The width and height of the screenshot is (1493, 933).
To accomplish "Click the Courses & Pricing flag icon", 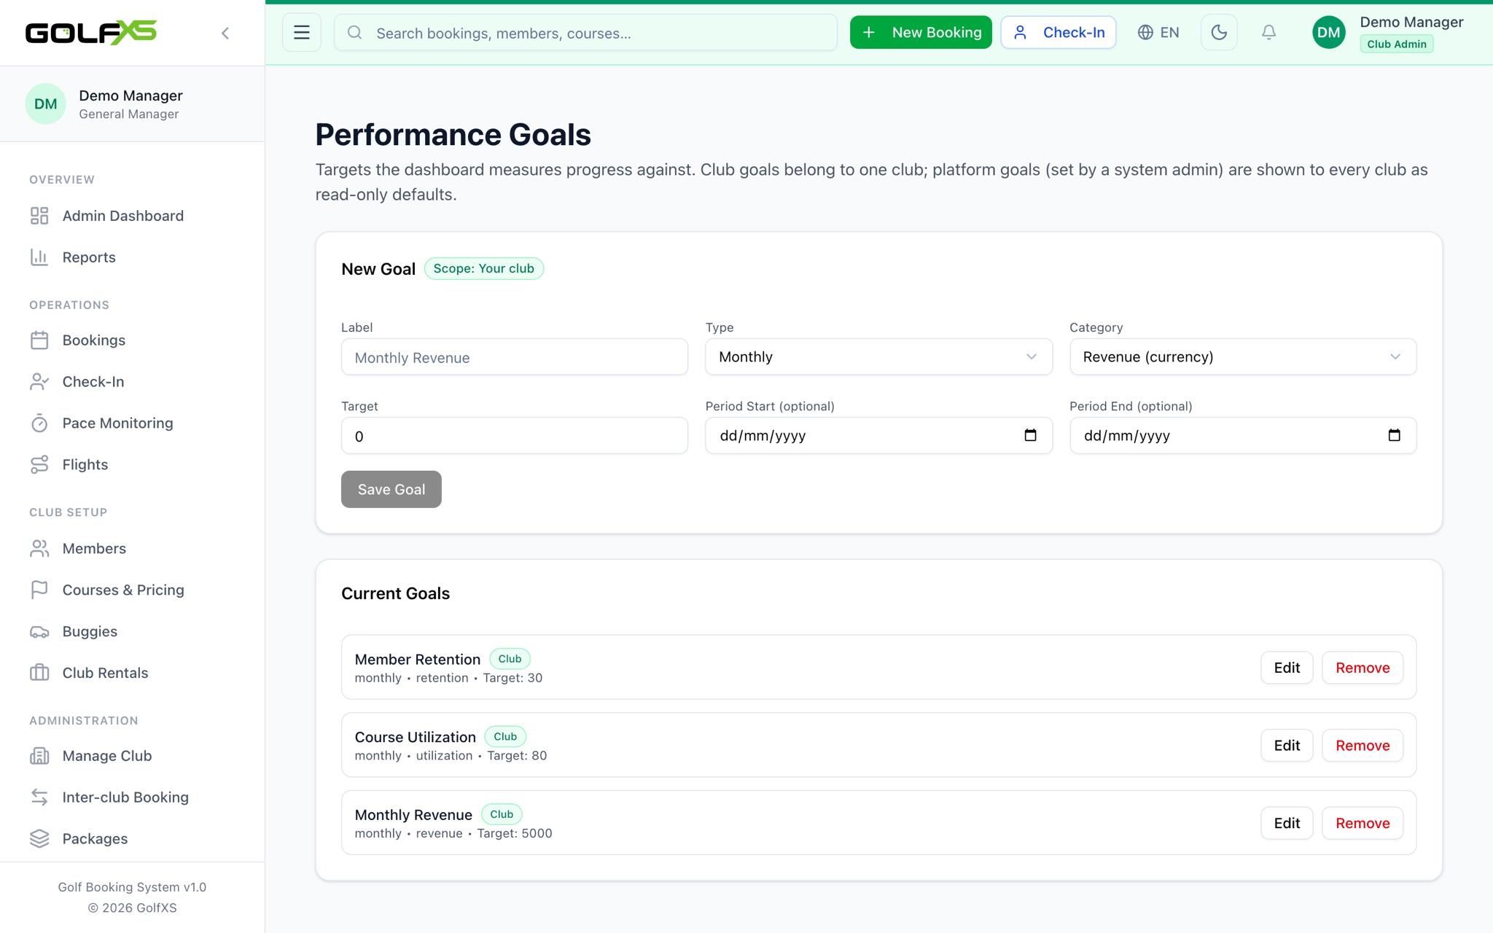I will [x=39, y=590].
